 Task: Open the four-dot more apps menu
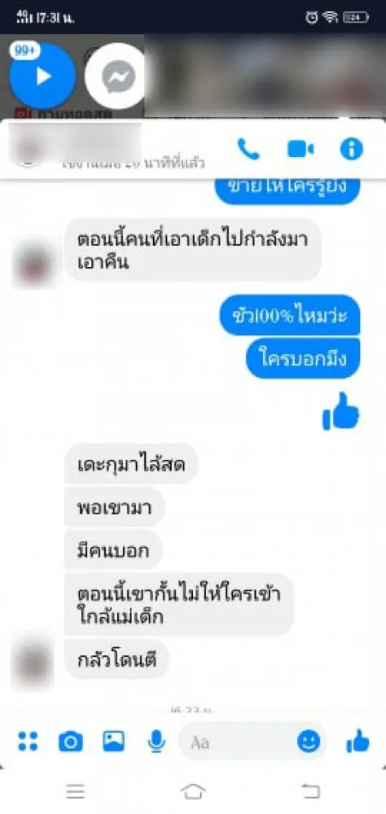28,742
